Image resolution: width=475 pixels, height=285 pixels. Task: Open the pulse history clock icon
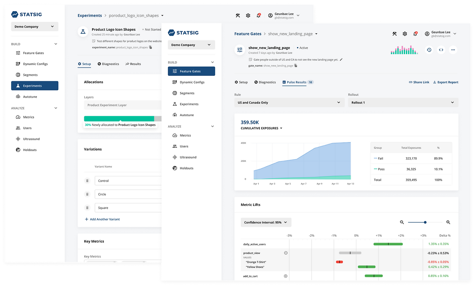click(429, 50)
